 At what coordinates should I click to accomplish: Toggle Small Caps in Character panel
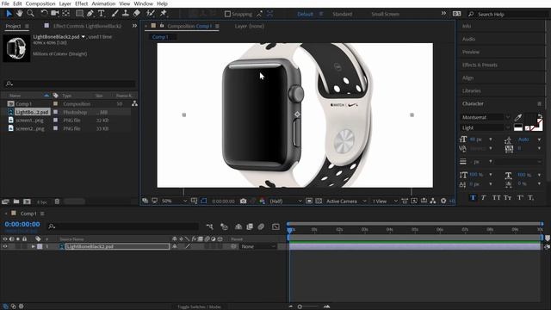pyautogui.click(x=508, y=198)
